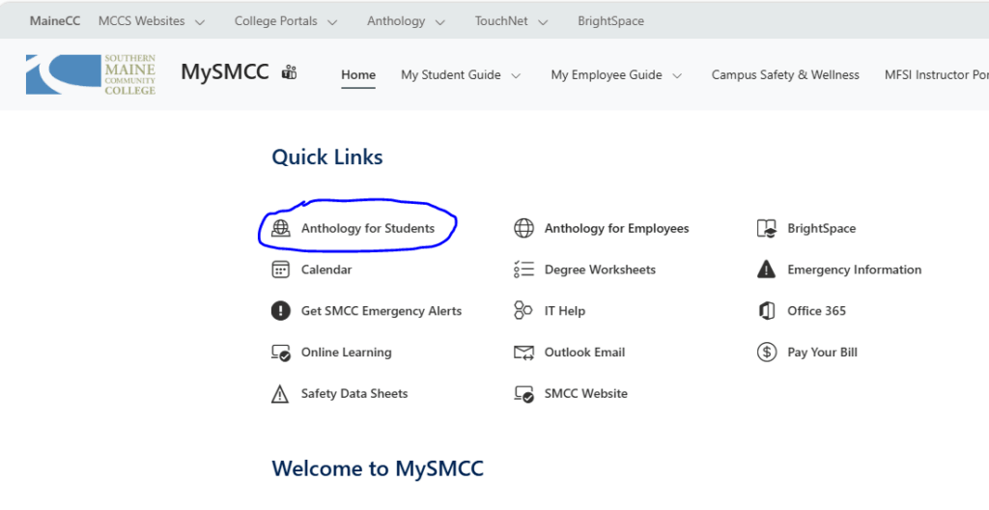
Task: Click the Office 365 icon
Action: (766, 311)
